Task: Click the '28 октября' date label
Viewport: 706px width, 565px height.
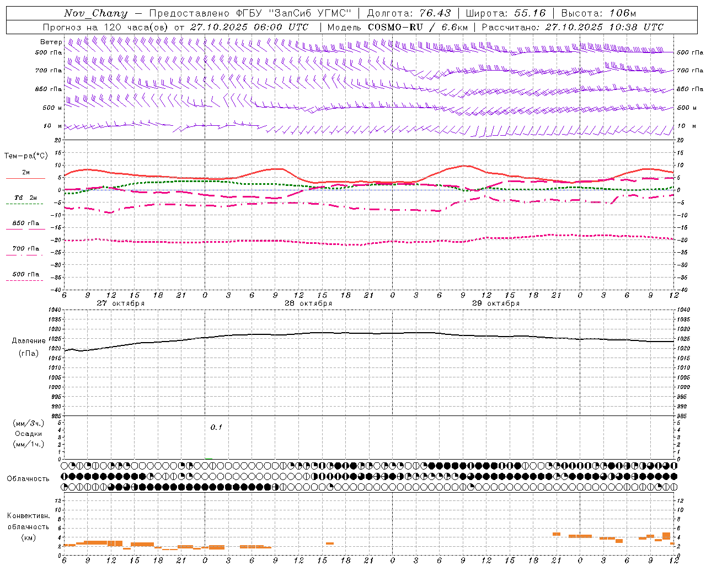Action: (x=308, y=303)
